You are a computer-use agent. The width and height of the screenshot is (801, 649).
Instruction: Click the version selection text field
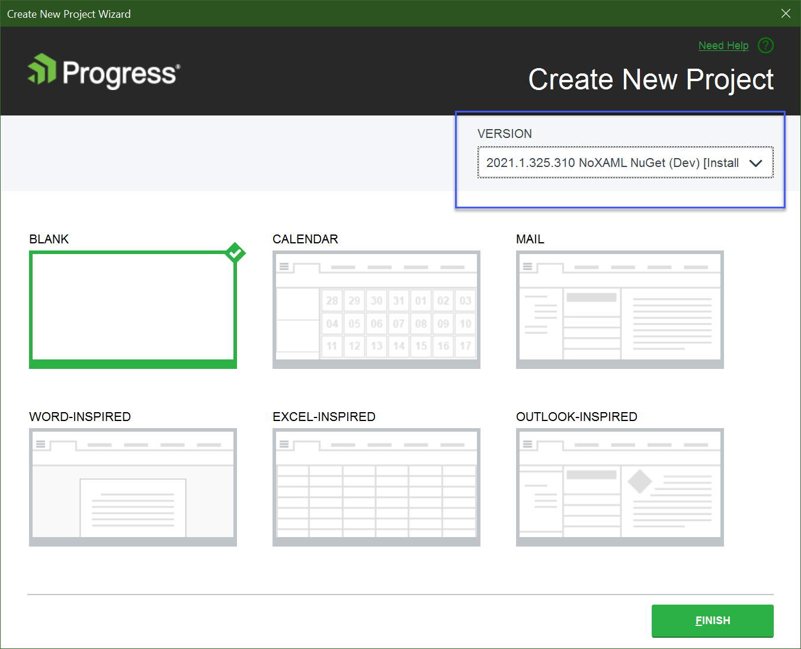point(610,162)
